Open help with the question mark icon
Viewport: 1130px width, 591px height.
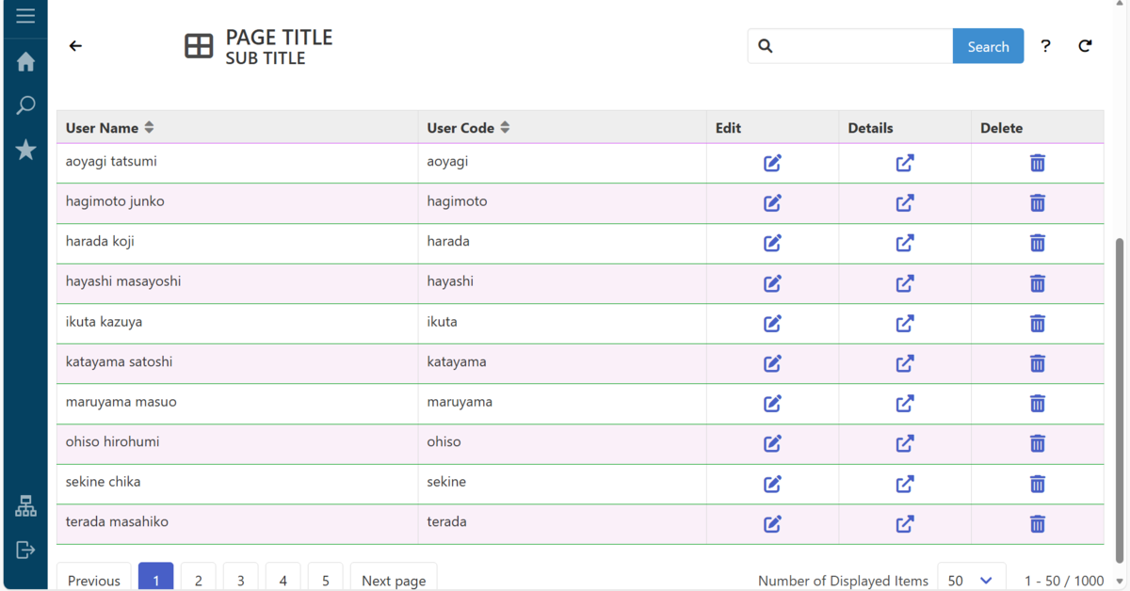click(x=1045, y=46)
